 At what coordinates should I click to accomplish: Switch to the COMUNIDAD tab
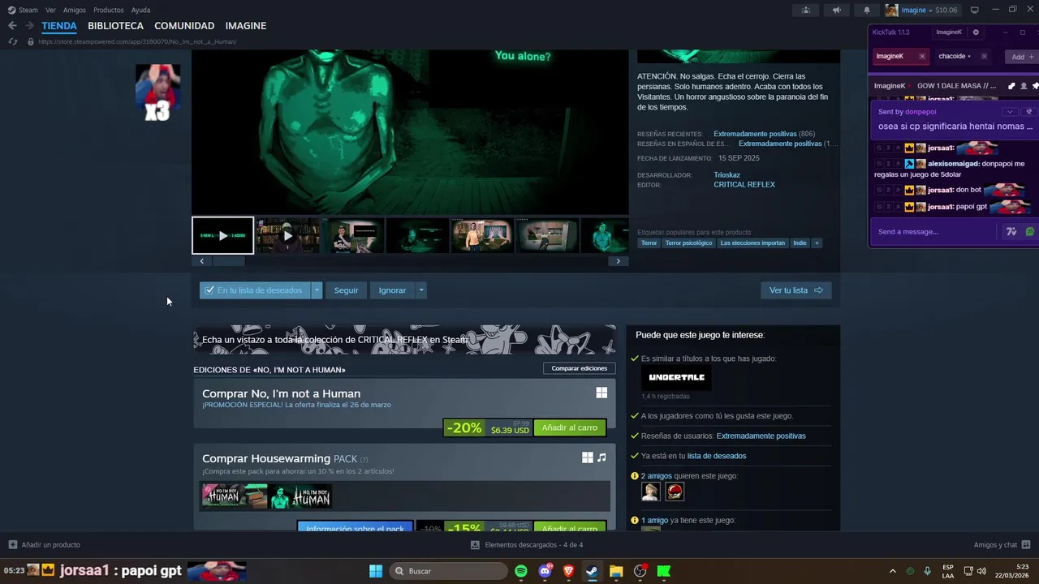(184, 26)
